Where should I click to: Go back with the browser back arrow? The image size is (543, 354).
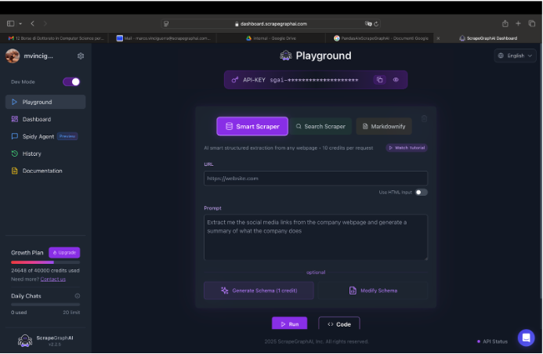(33, 23)
